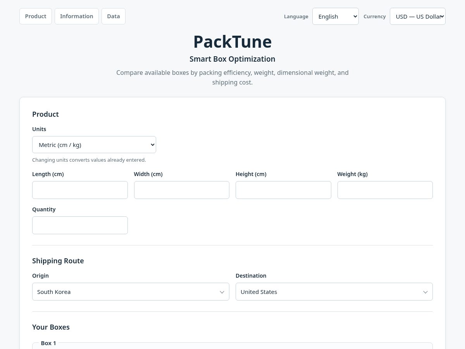Open the Language dropdown set to English

pyautogui.click(x=336, y=16)
